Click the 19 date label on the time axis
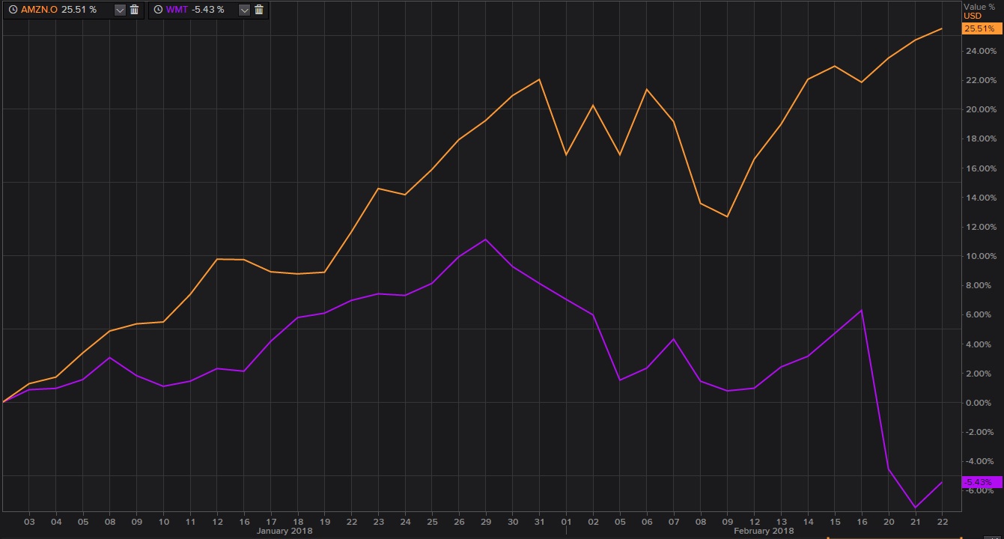 click(x=325, y=521)
